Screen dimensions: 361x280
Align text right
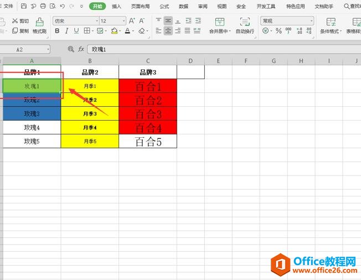click(178, 30)
